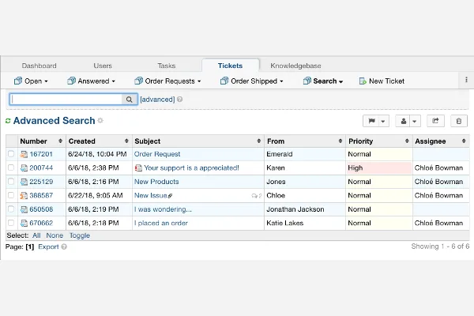Click the Export link
The width and height of the screenshot is (474, 316).
pos(48,246)
